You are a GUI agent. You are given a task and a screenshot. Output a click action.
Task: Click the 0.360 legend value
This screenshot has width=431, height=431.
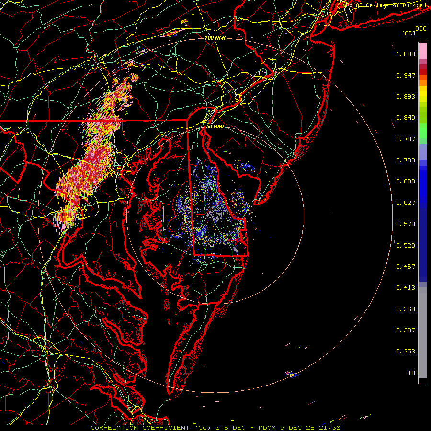click(x=406, y=309)
